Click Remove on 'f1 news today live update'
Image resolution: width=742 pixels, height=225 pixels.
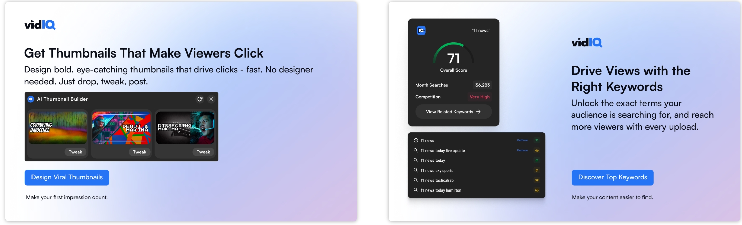tap(522, 150)
